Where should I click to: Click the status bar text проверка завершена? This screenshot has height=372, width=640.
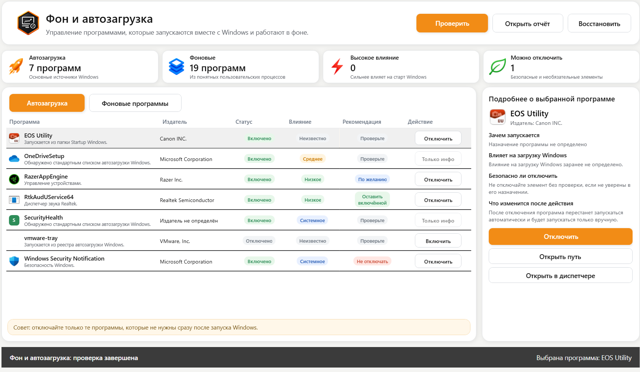pyautogui.click(x=74, y=358)
